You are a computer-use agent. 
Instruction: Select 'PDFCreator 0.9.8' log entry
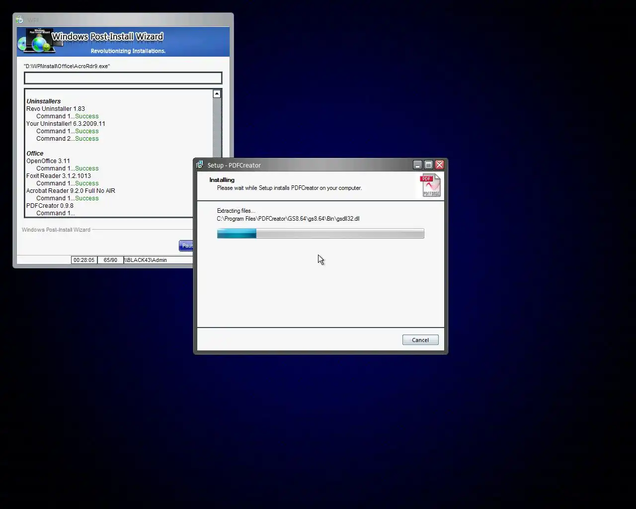click(x=50, y=206)
